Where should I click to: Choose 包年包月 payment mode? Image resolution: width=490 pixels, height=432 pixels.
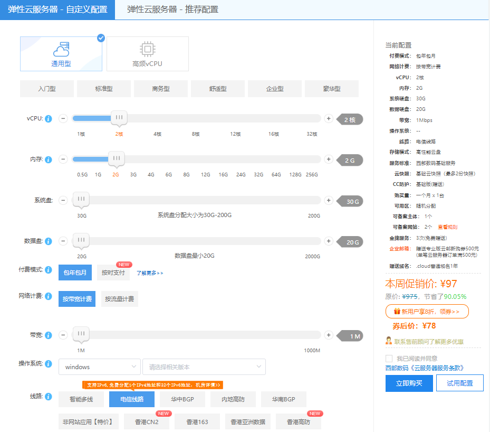tap(75, 273)
